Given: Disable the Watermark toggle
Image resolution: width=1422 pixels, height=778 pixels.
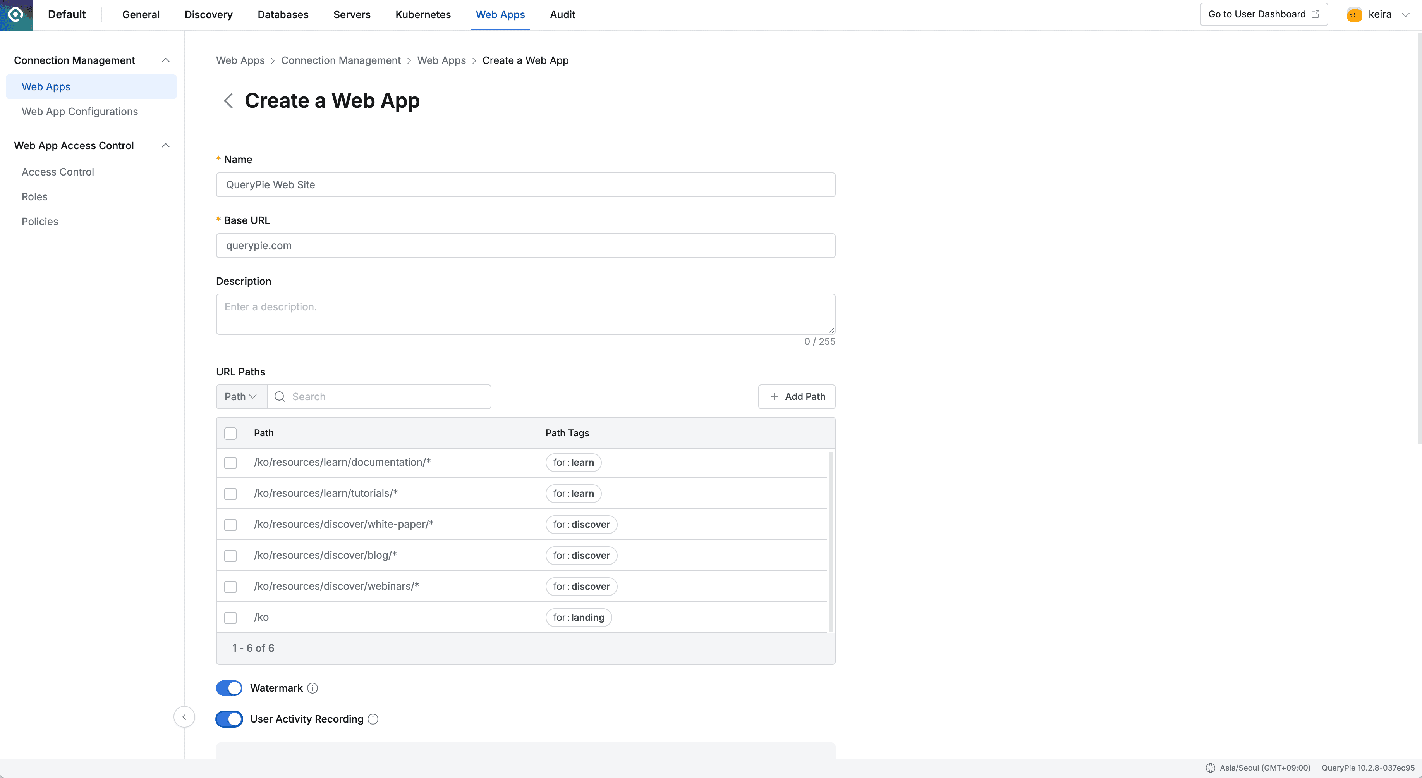Looking at the screenshot, I should coord(228,688).
